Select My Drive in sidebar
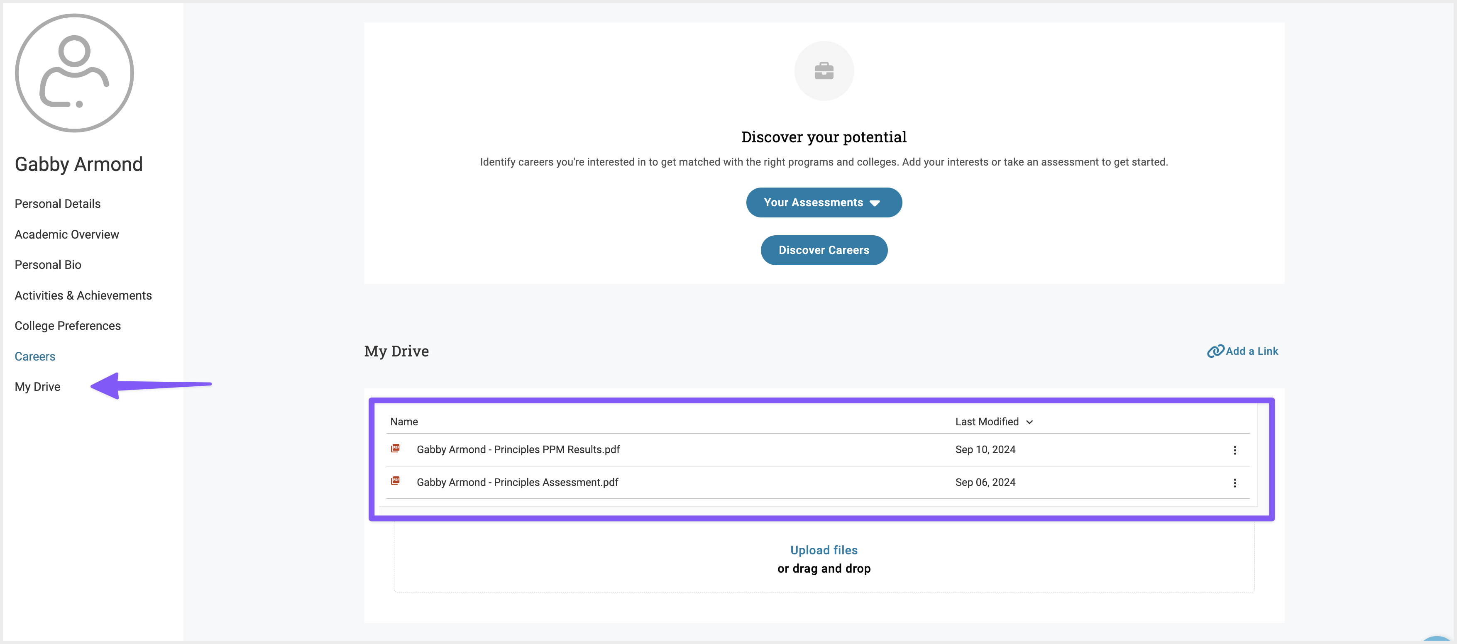The image size is (1457, 644). pos(37,387)
